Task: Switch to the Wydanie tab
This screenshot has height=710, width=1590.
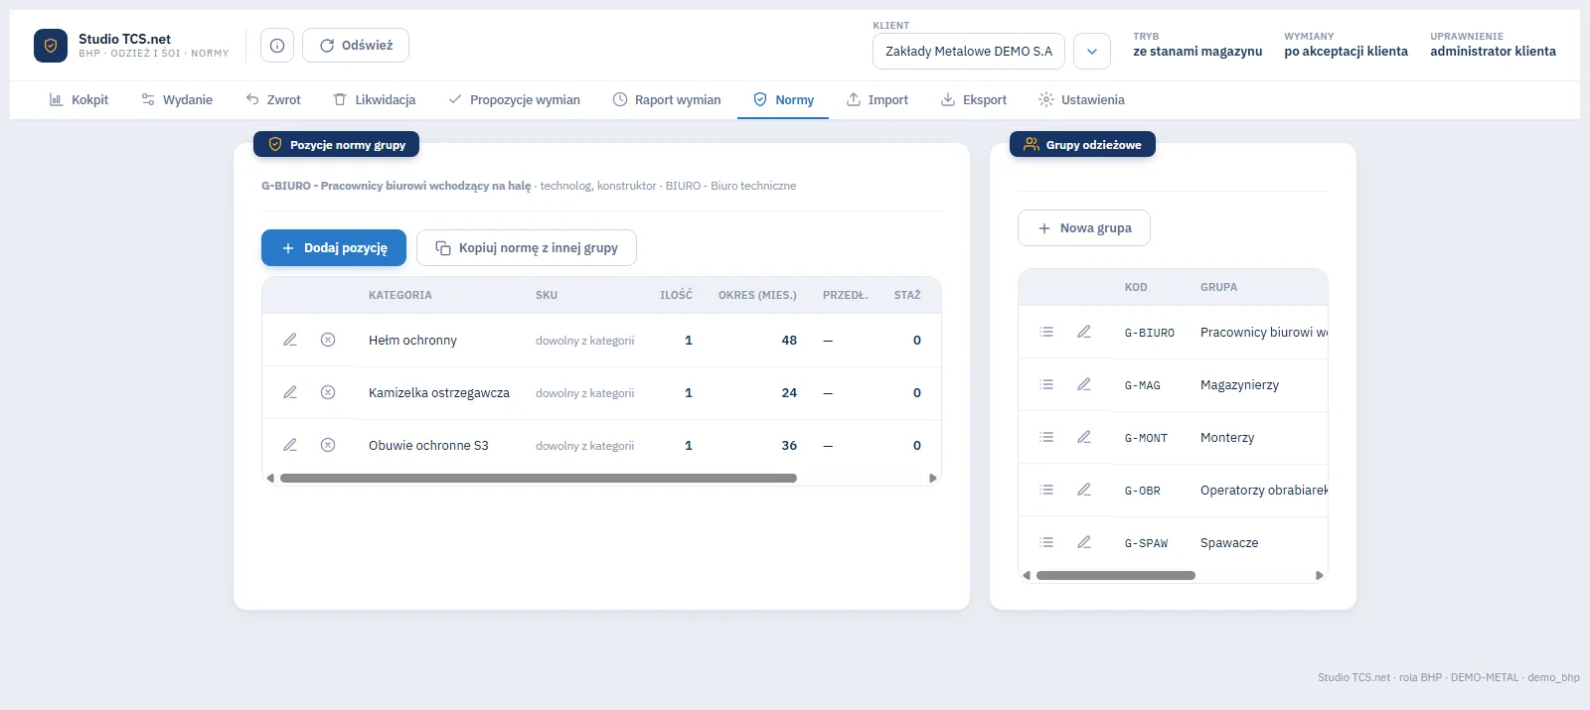Action: [177, 99]
